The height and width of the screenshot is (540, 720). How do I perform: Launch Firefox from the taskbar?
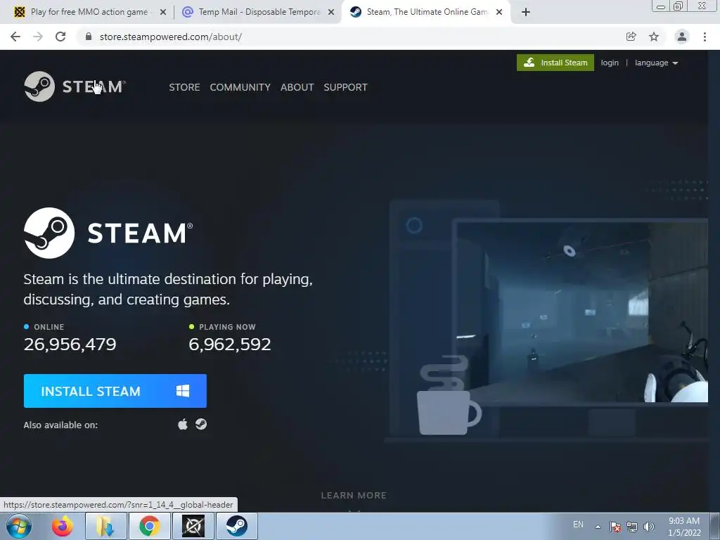tap(62, 526)
